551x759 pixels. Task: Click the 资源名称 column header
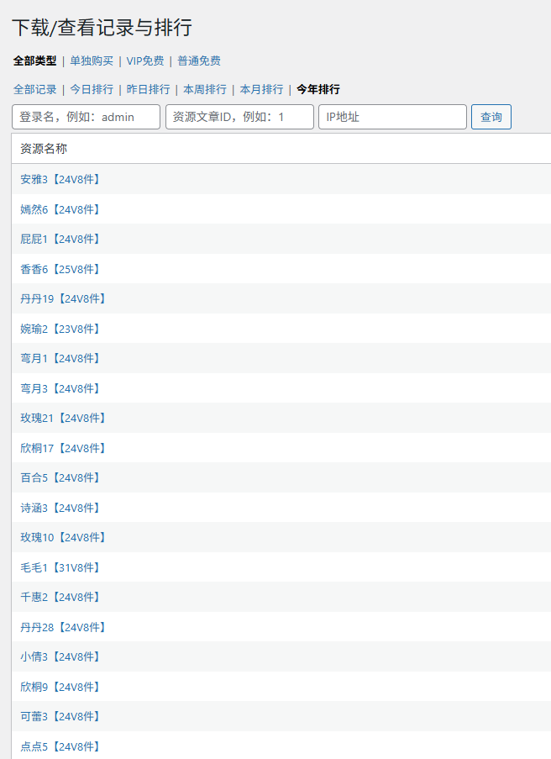coord(44,149)
